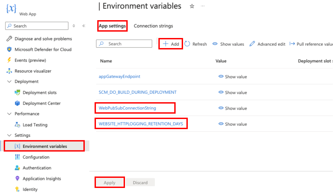Click the app settings search field
Viewport: 333px width, 194px height.
point(124,44)
